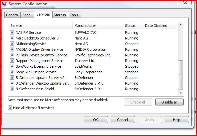
Task: Click the Cancel button
Action: coord(122,120)
